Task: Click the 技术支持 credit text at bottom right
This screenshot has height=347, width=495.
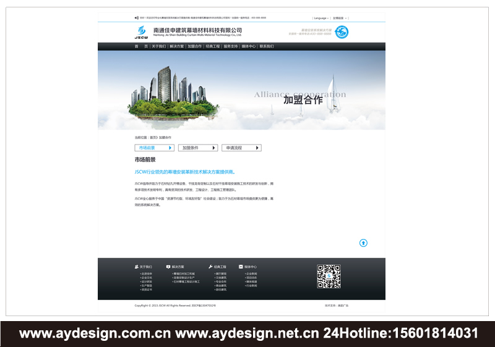Action: pyautogui.click(x=337, y=306)
